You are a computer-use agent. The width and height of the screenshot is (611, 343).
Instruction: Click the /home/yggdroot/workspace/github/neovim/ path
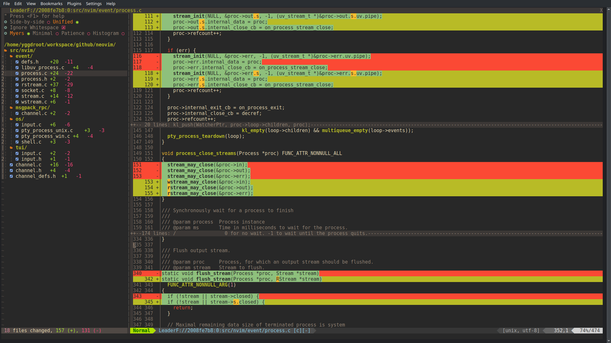[x=60, y=45]
